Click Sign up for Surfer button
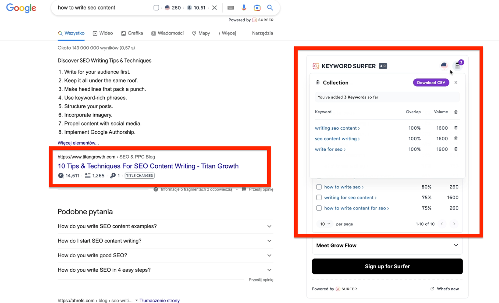 click(x=387, y=266)
